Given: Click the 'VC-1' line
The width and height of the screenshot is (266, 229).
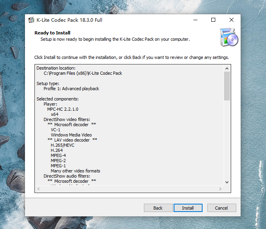Looking at the screenshot, I should [55, 130].
